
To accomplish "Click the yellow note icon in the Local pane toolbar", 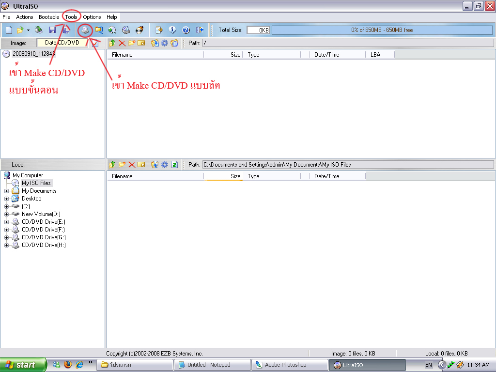I will [141, 165].
